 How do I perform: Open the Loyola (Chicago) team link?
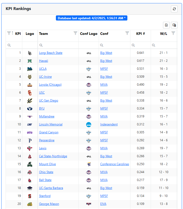50,85
